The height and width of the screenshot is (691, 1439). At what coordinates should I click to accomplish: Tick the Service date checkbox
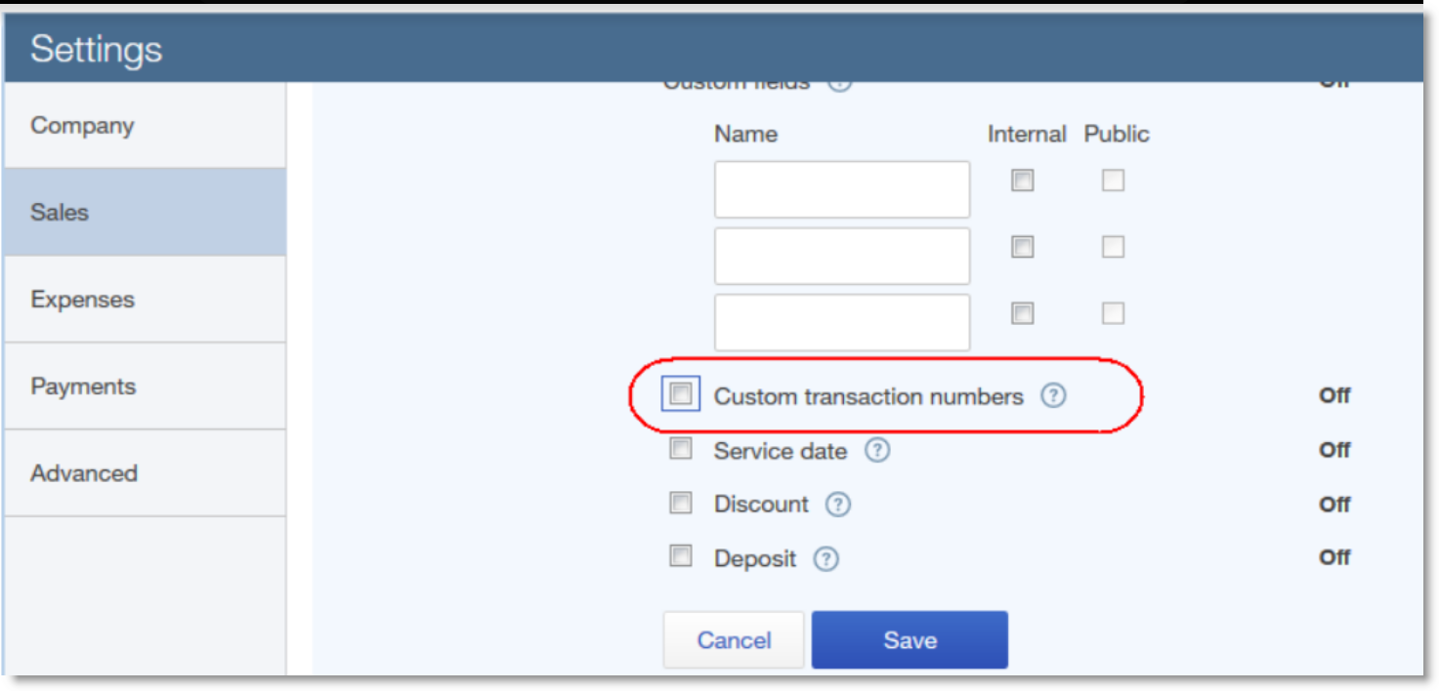click(681, 450)
